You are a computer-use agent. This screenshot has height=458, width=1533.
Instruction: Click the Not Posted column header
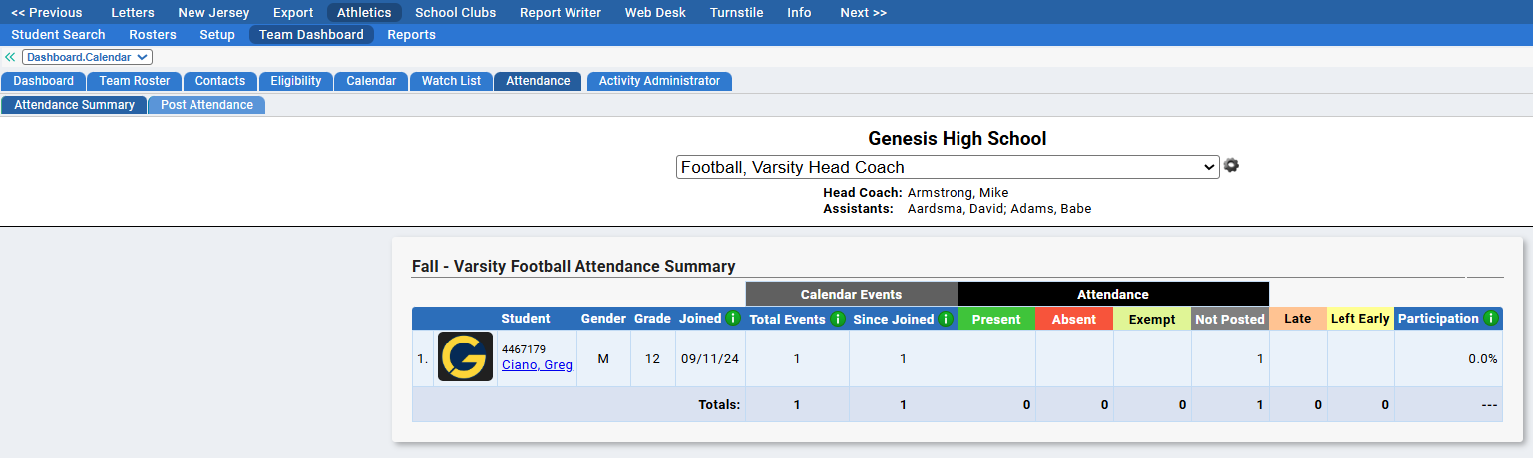click(x=1230, y=319)
